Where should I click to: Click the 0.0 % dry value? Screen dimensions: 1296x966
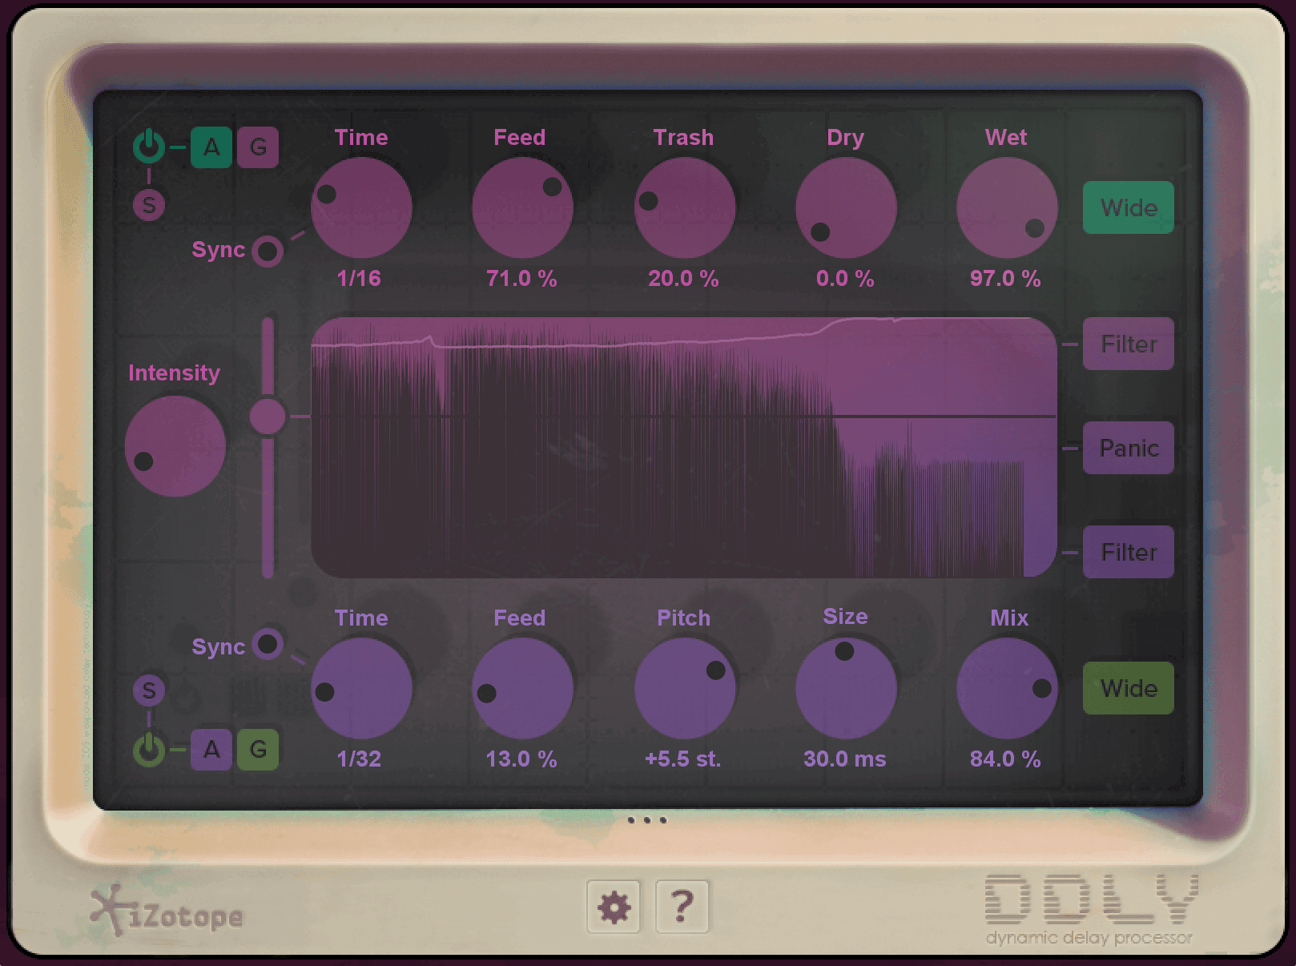845,279
